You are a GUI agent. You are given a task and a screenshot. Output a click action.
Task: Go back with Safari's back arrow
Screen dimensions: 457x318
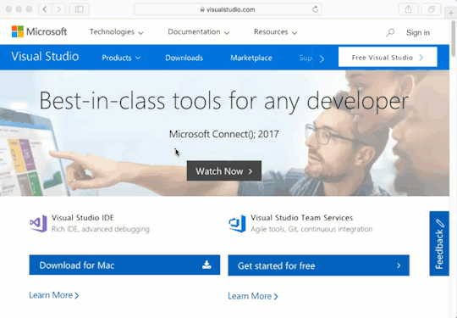pyautogui.click(x=45, y=9)
